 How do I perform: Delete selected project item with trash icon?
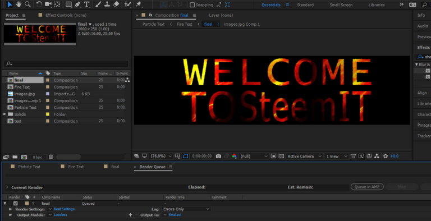tap(51, 157)
